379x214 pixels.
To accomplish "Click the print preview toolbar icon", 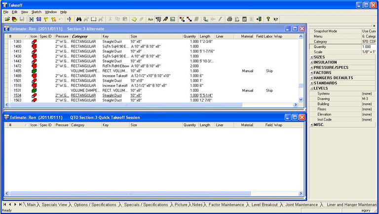I will (x=237, y=19).
